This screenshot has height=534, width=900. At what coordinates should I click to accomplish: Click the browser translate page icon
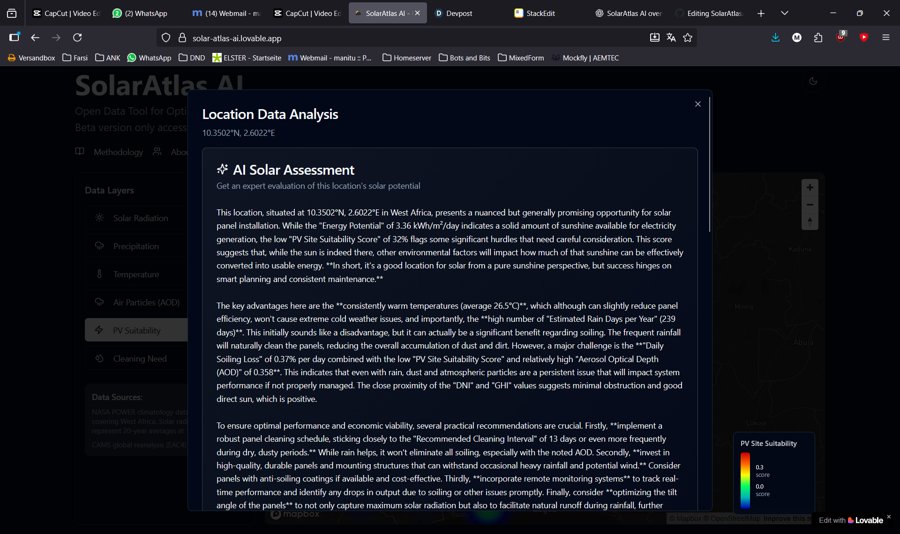tap(671, 38)
